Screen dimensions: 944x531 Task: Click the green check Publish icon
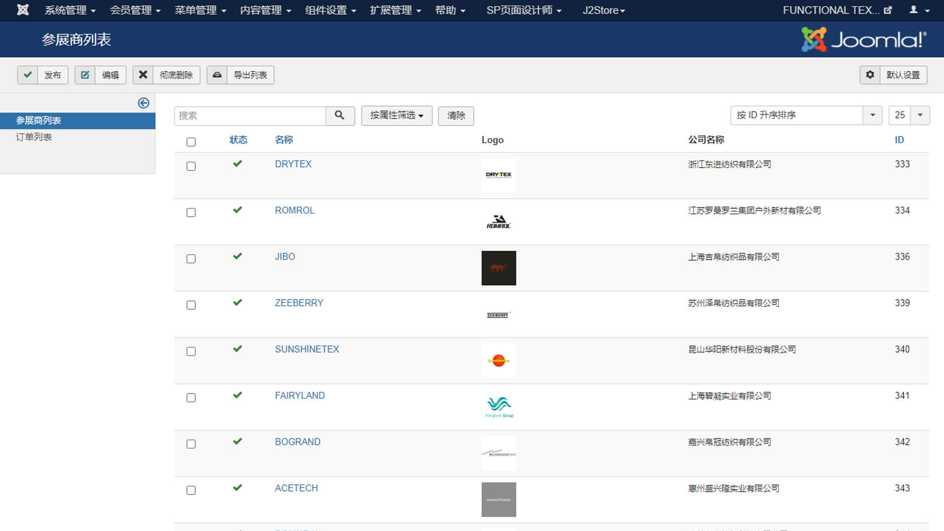[x=28, y=75]
